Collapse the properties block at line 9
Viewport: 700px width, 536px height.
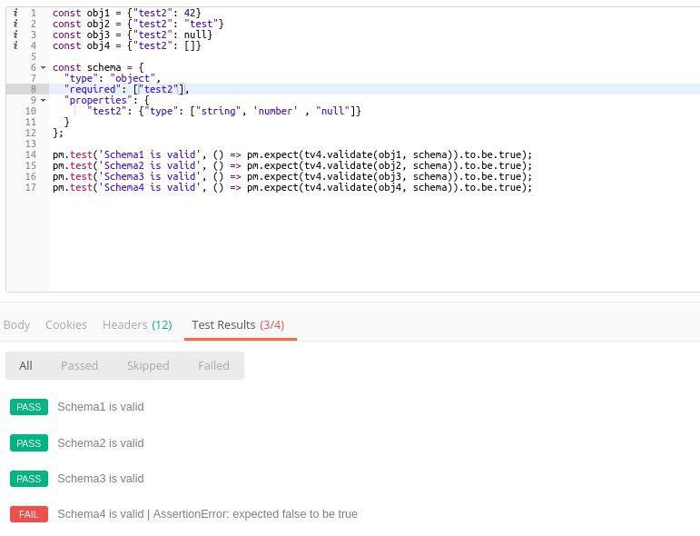pyautogui.click(x=44, y=100)
